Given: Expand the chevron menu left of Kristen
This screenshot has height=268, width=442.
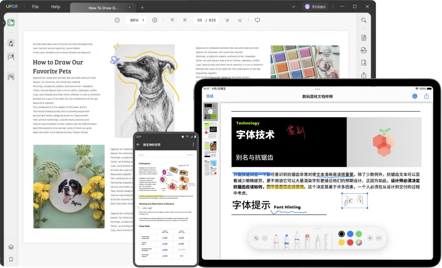Looking at the screenshot, I should pyautogui.click(x=293, y=6).
